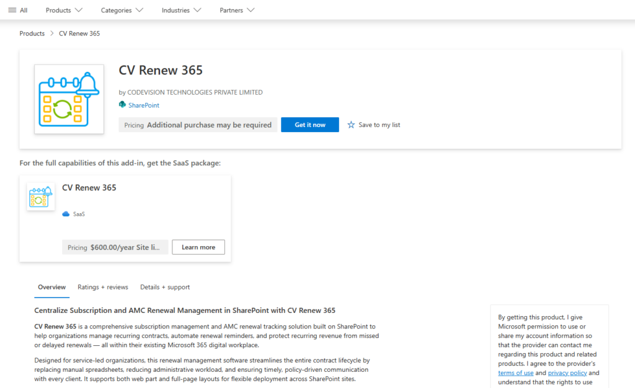
Task: Go to Products in the breadcrumb
Action: 32,33
